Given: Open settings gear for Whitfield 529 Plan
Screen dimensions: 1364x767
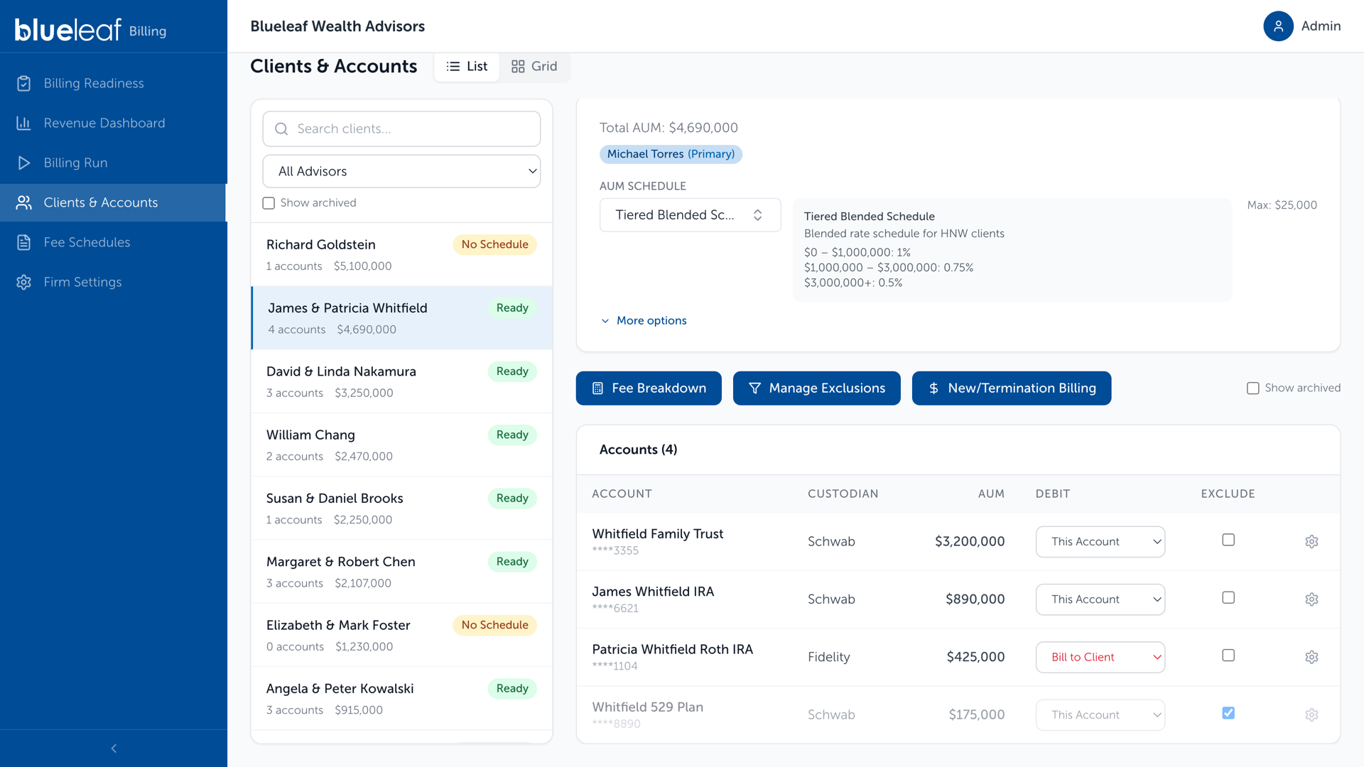Looking at the screenshot, I should click(x=1311, y=714).
